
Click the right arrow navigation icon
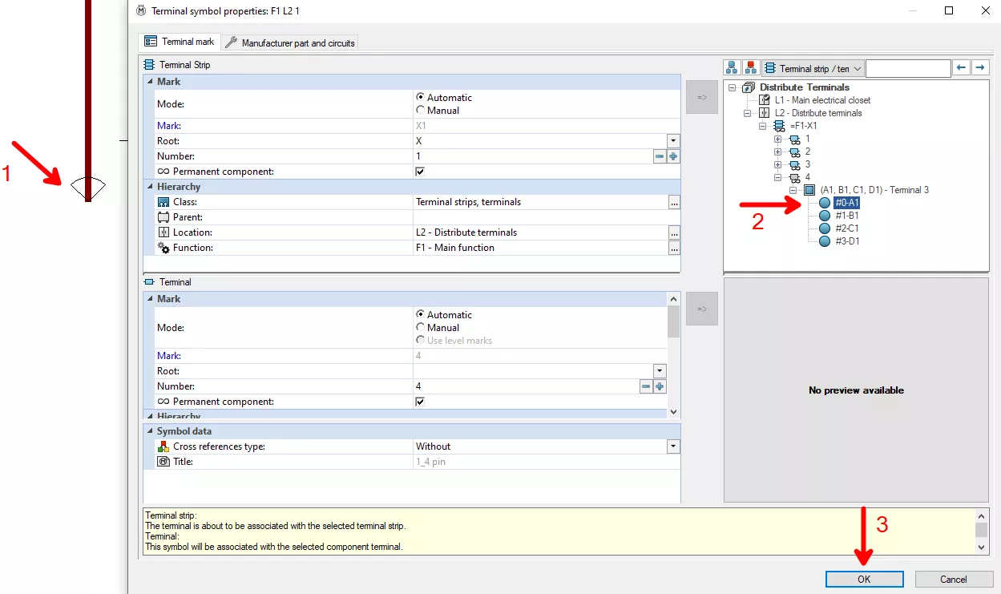tap(979, 69)
